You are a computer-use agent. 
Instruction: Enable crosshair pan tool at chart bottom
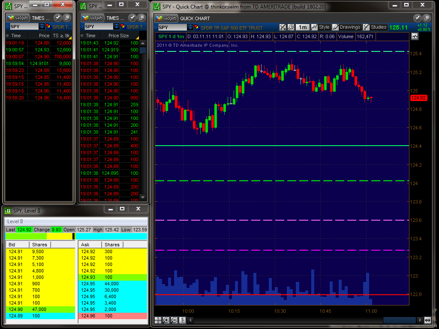tap(158, 320)
